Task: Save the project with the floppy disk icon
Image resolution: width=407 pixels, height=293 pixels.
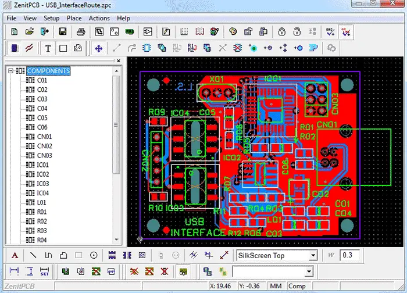Action: click(63, 31)
